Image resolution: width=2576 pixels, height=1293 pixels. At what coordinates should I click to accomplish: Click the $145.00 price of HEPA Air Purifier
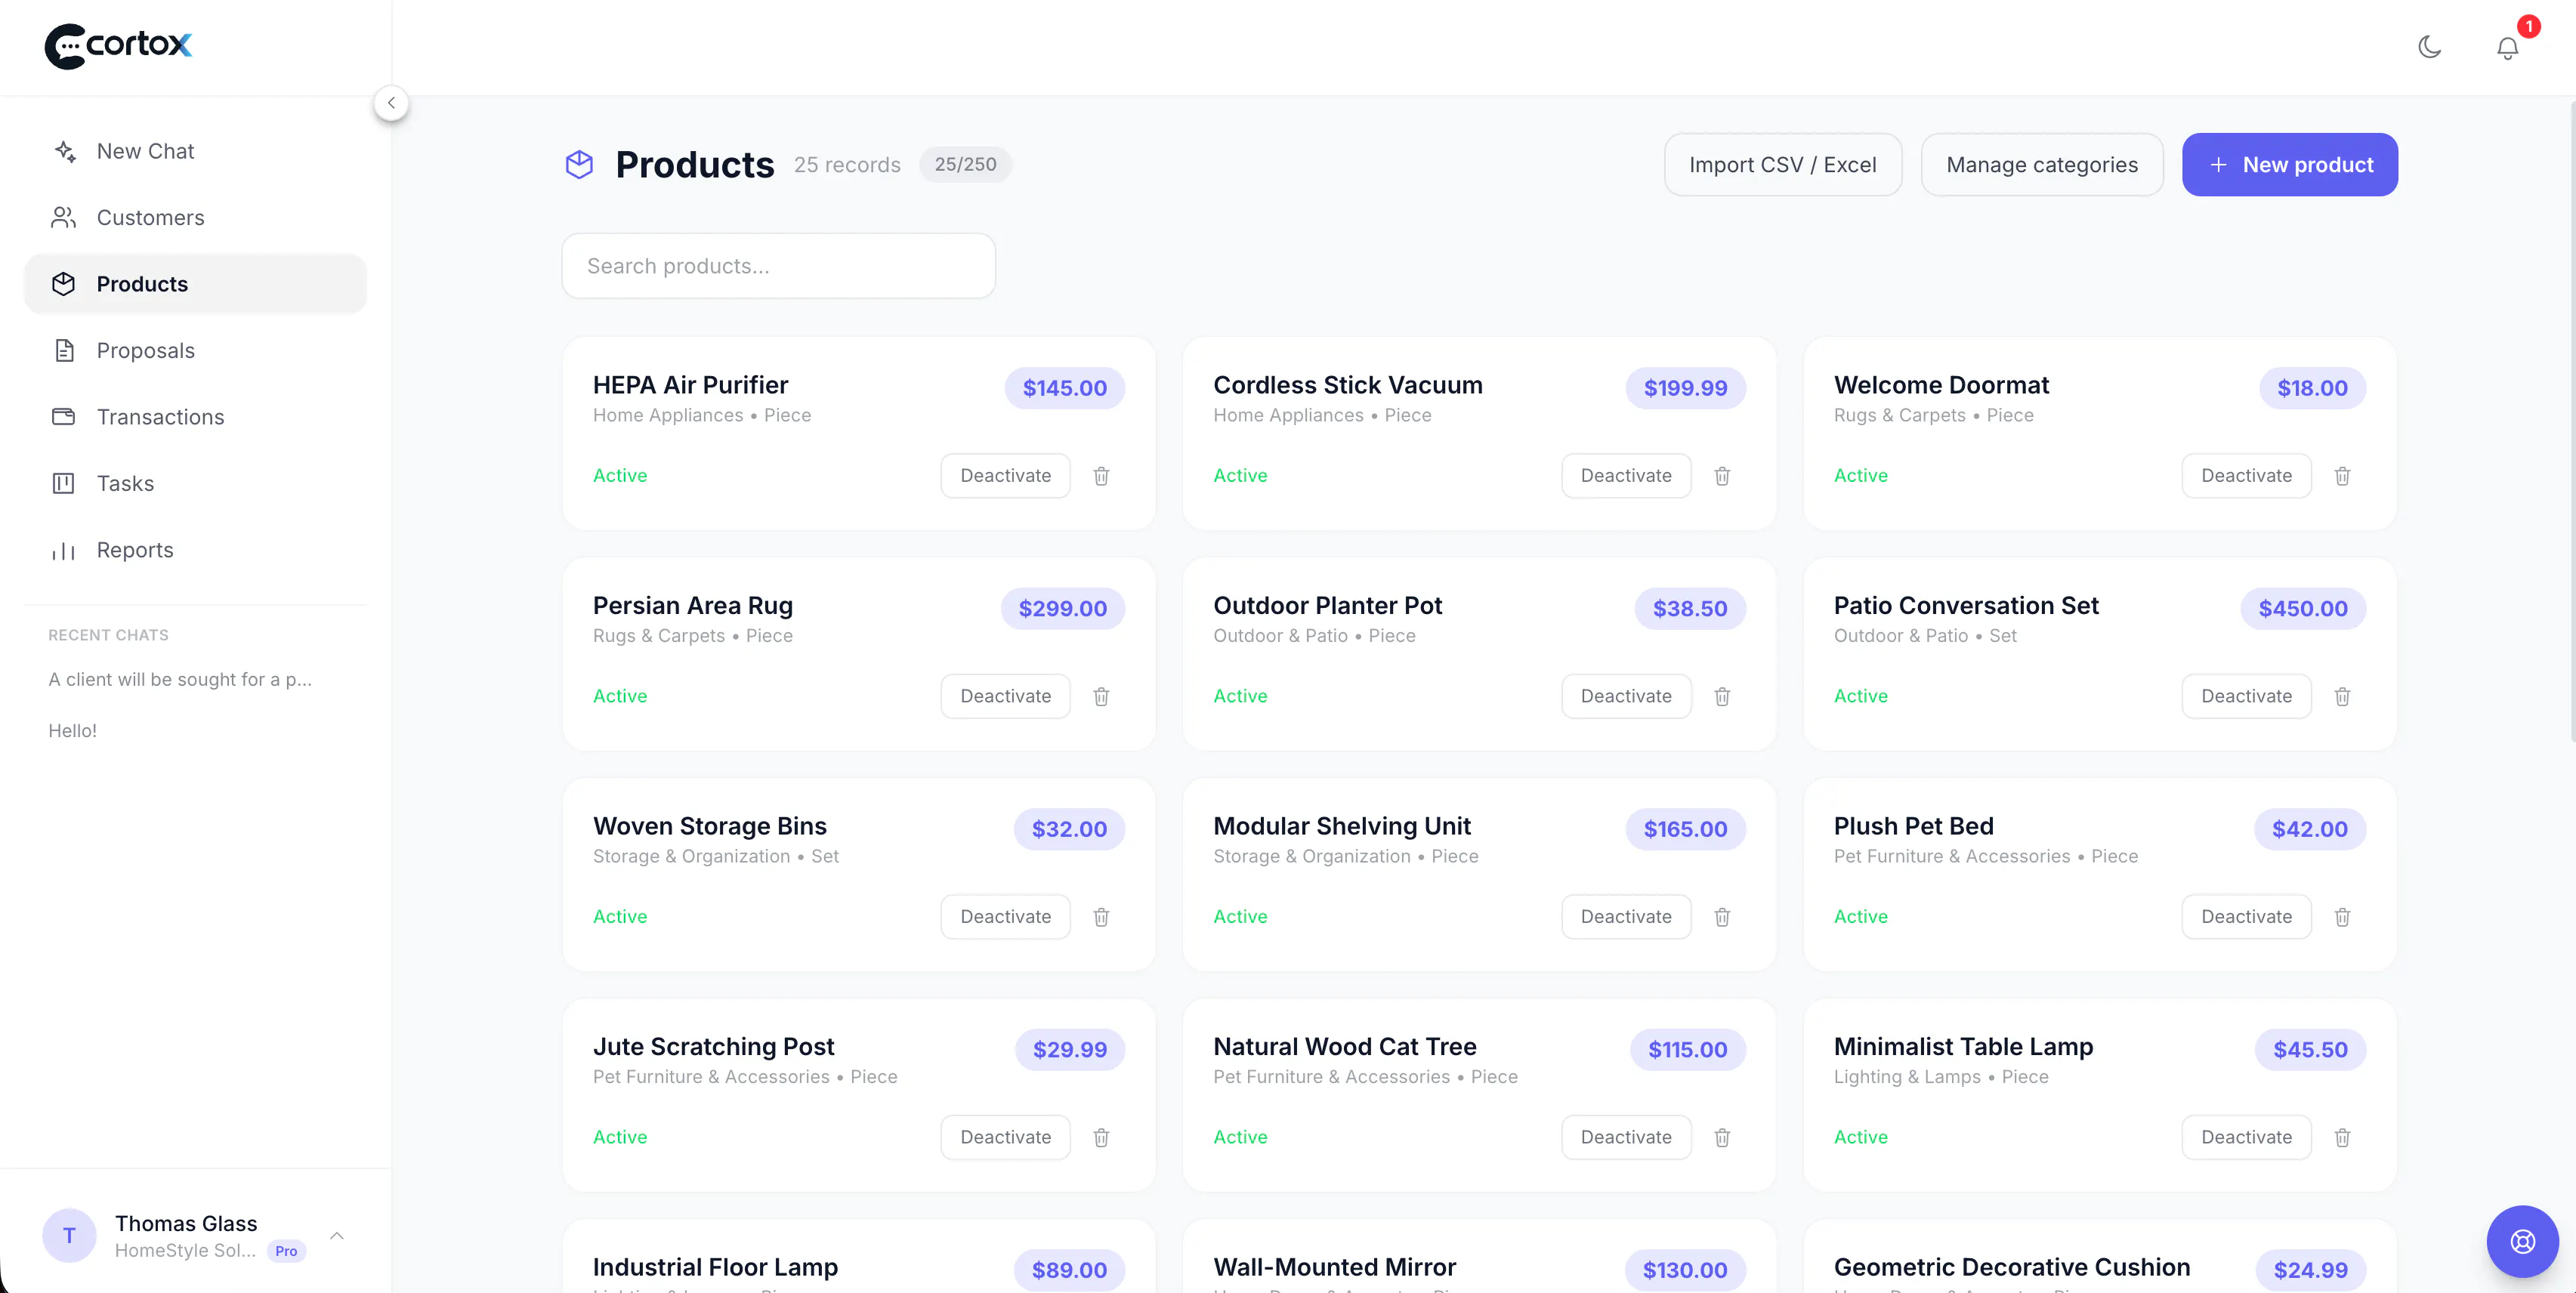1064,388
